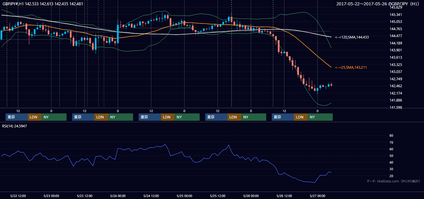The height and width of the screenshot is (199, 424).
Task: Click the 5/24 12:00 time label
Action: pos(151,196)
